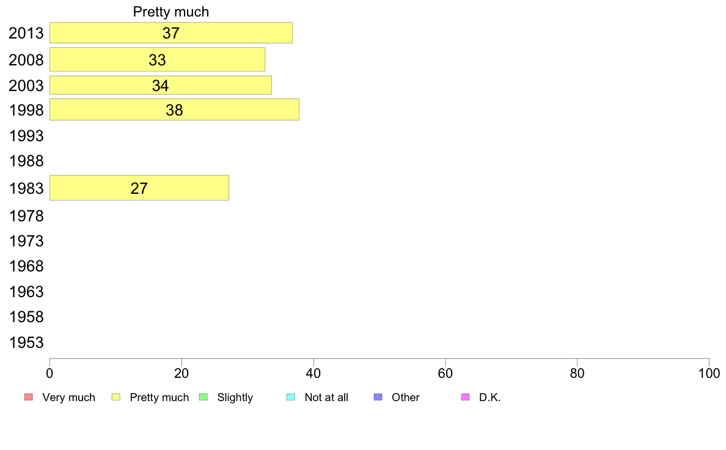The image size is (726, 450).
Task: Select the 2003 bar showing 34
Action: click(x=161, y=85)
